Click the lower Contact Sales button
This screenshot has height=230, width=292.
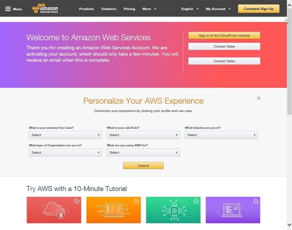point(224,61)
